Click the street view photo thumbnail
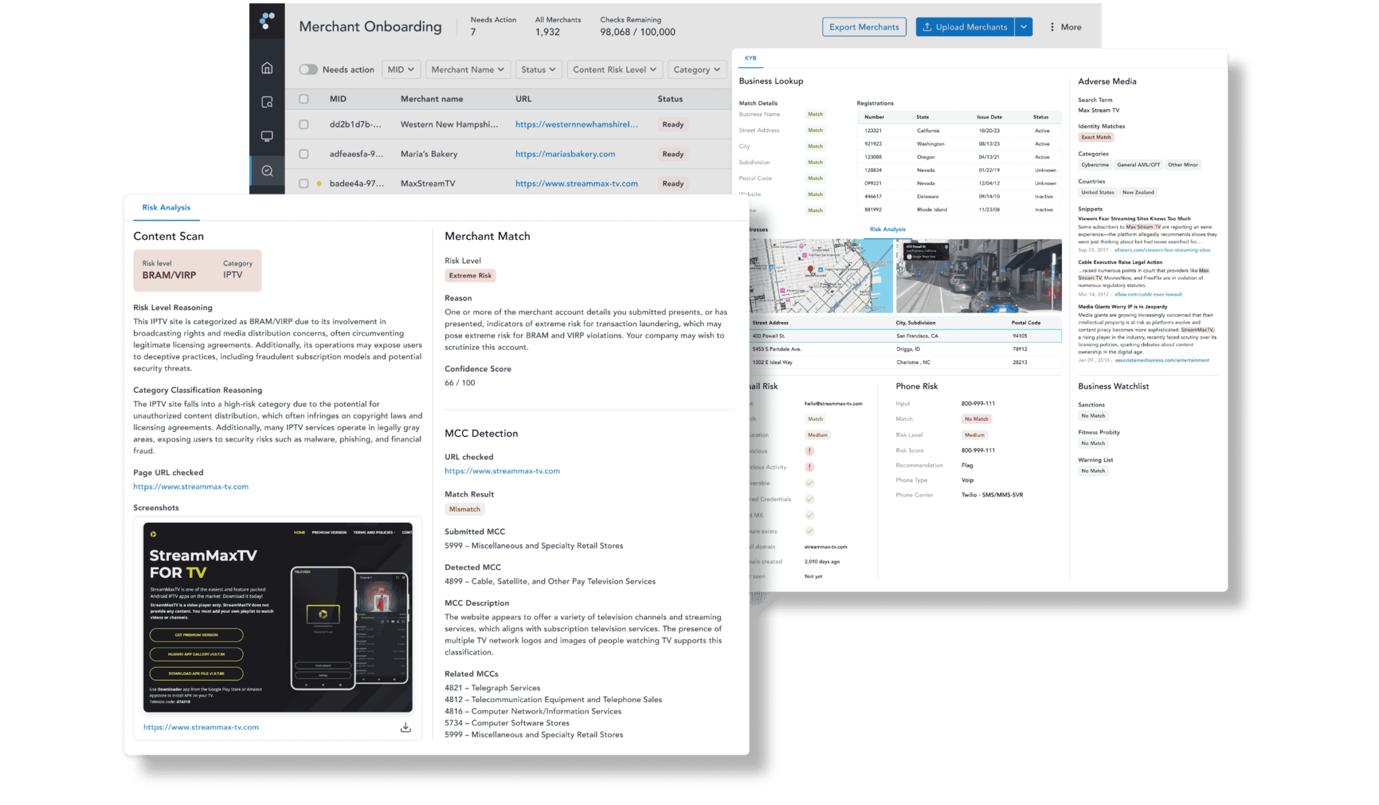This screenshot has width=1379, height=805. pos(978,276)
